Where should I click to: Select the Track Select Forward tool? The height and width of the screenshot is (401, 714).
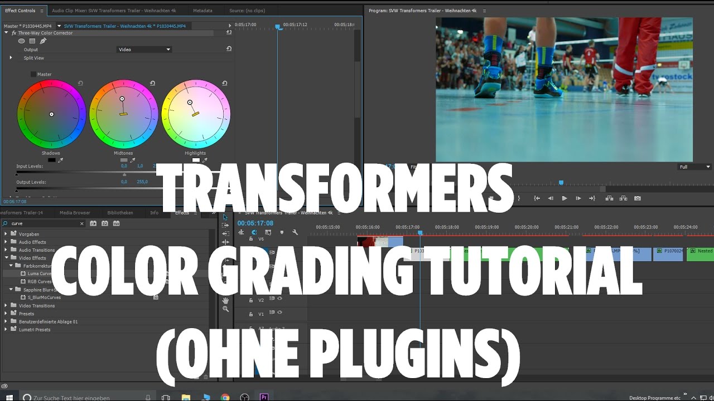pos(225,226)
